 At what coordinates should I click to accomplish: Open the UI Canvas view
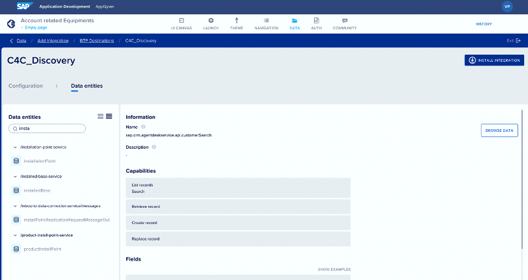[181, 24]
